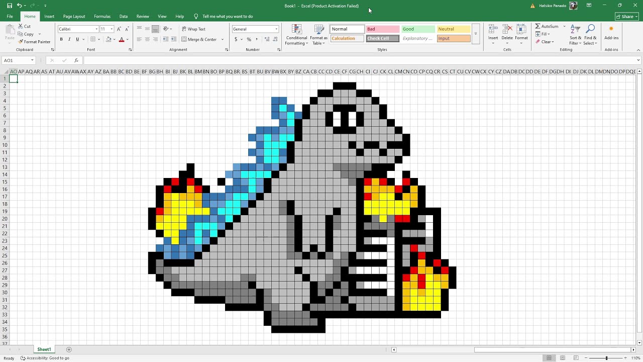Select the Good cell style

(x=418, y=29)
